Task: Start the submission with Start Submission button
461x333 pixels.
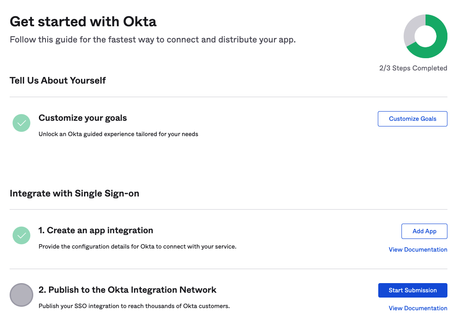Action: coord(412,290)
